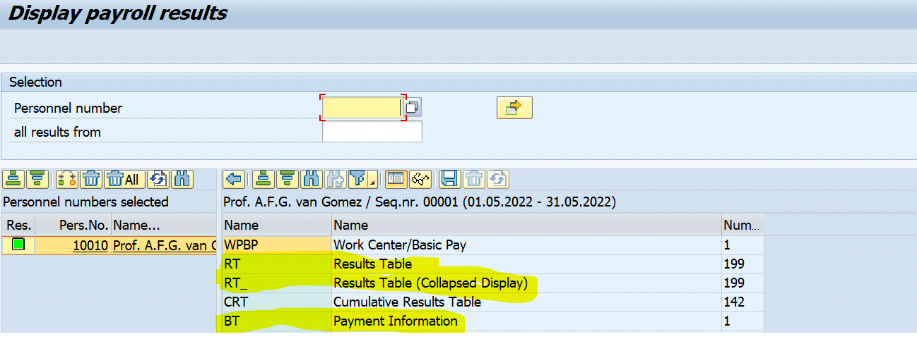The width and height of the screenshot is (917, 339).
Task: Select the CRT table name cell
Action: click(x=276, y=302)
